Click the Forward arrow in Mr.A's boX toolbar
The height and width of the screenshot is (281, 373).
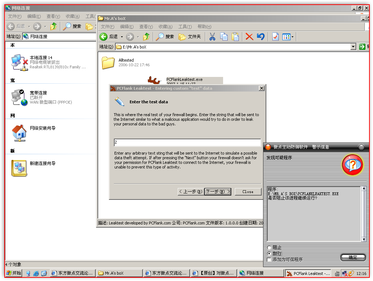tap(130, 37)
